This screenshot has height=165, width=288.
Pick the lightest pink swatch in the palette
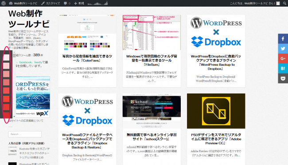tap(6, 57)
